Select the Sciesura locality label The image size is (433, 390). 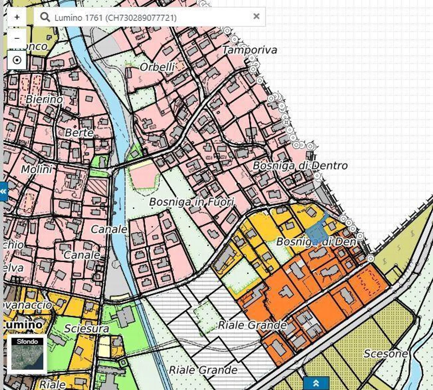click(x=86, y=329)
